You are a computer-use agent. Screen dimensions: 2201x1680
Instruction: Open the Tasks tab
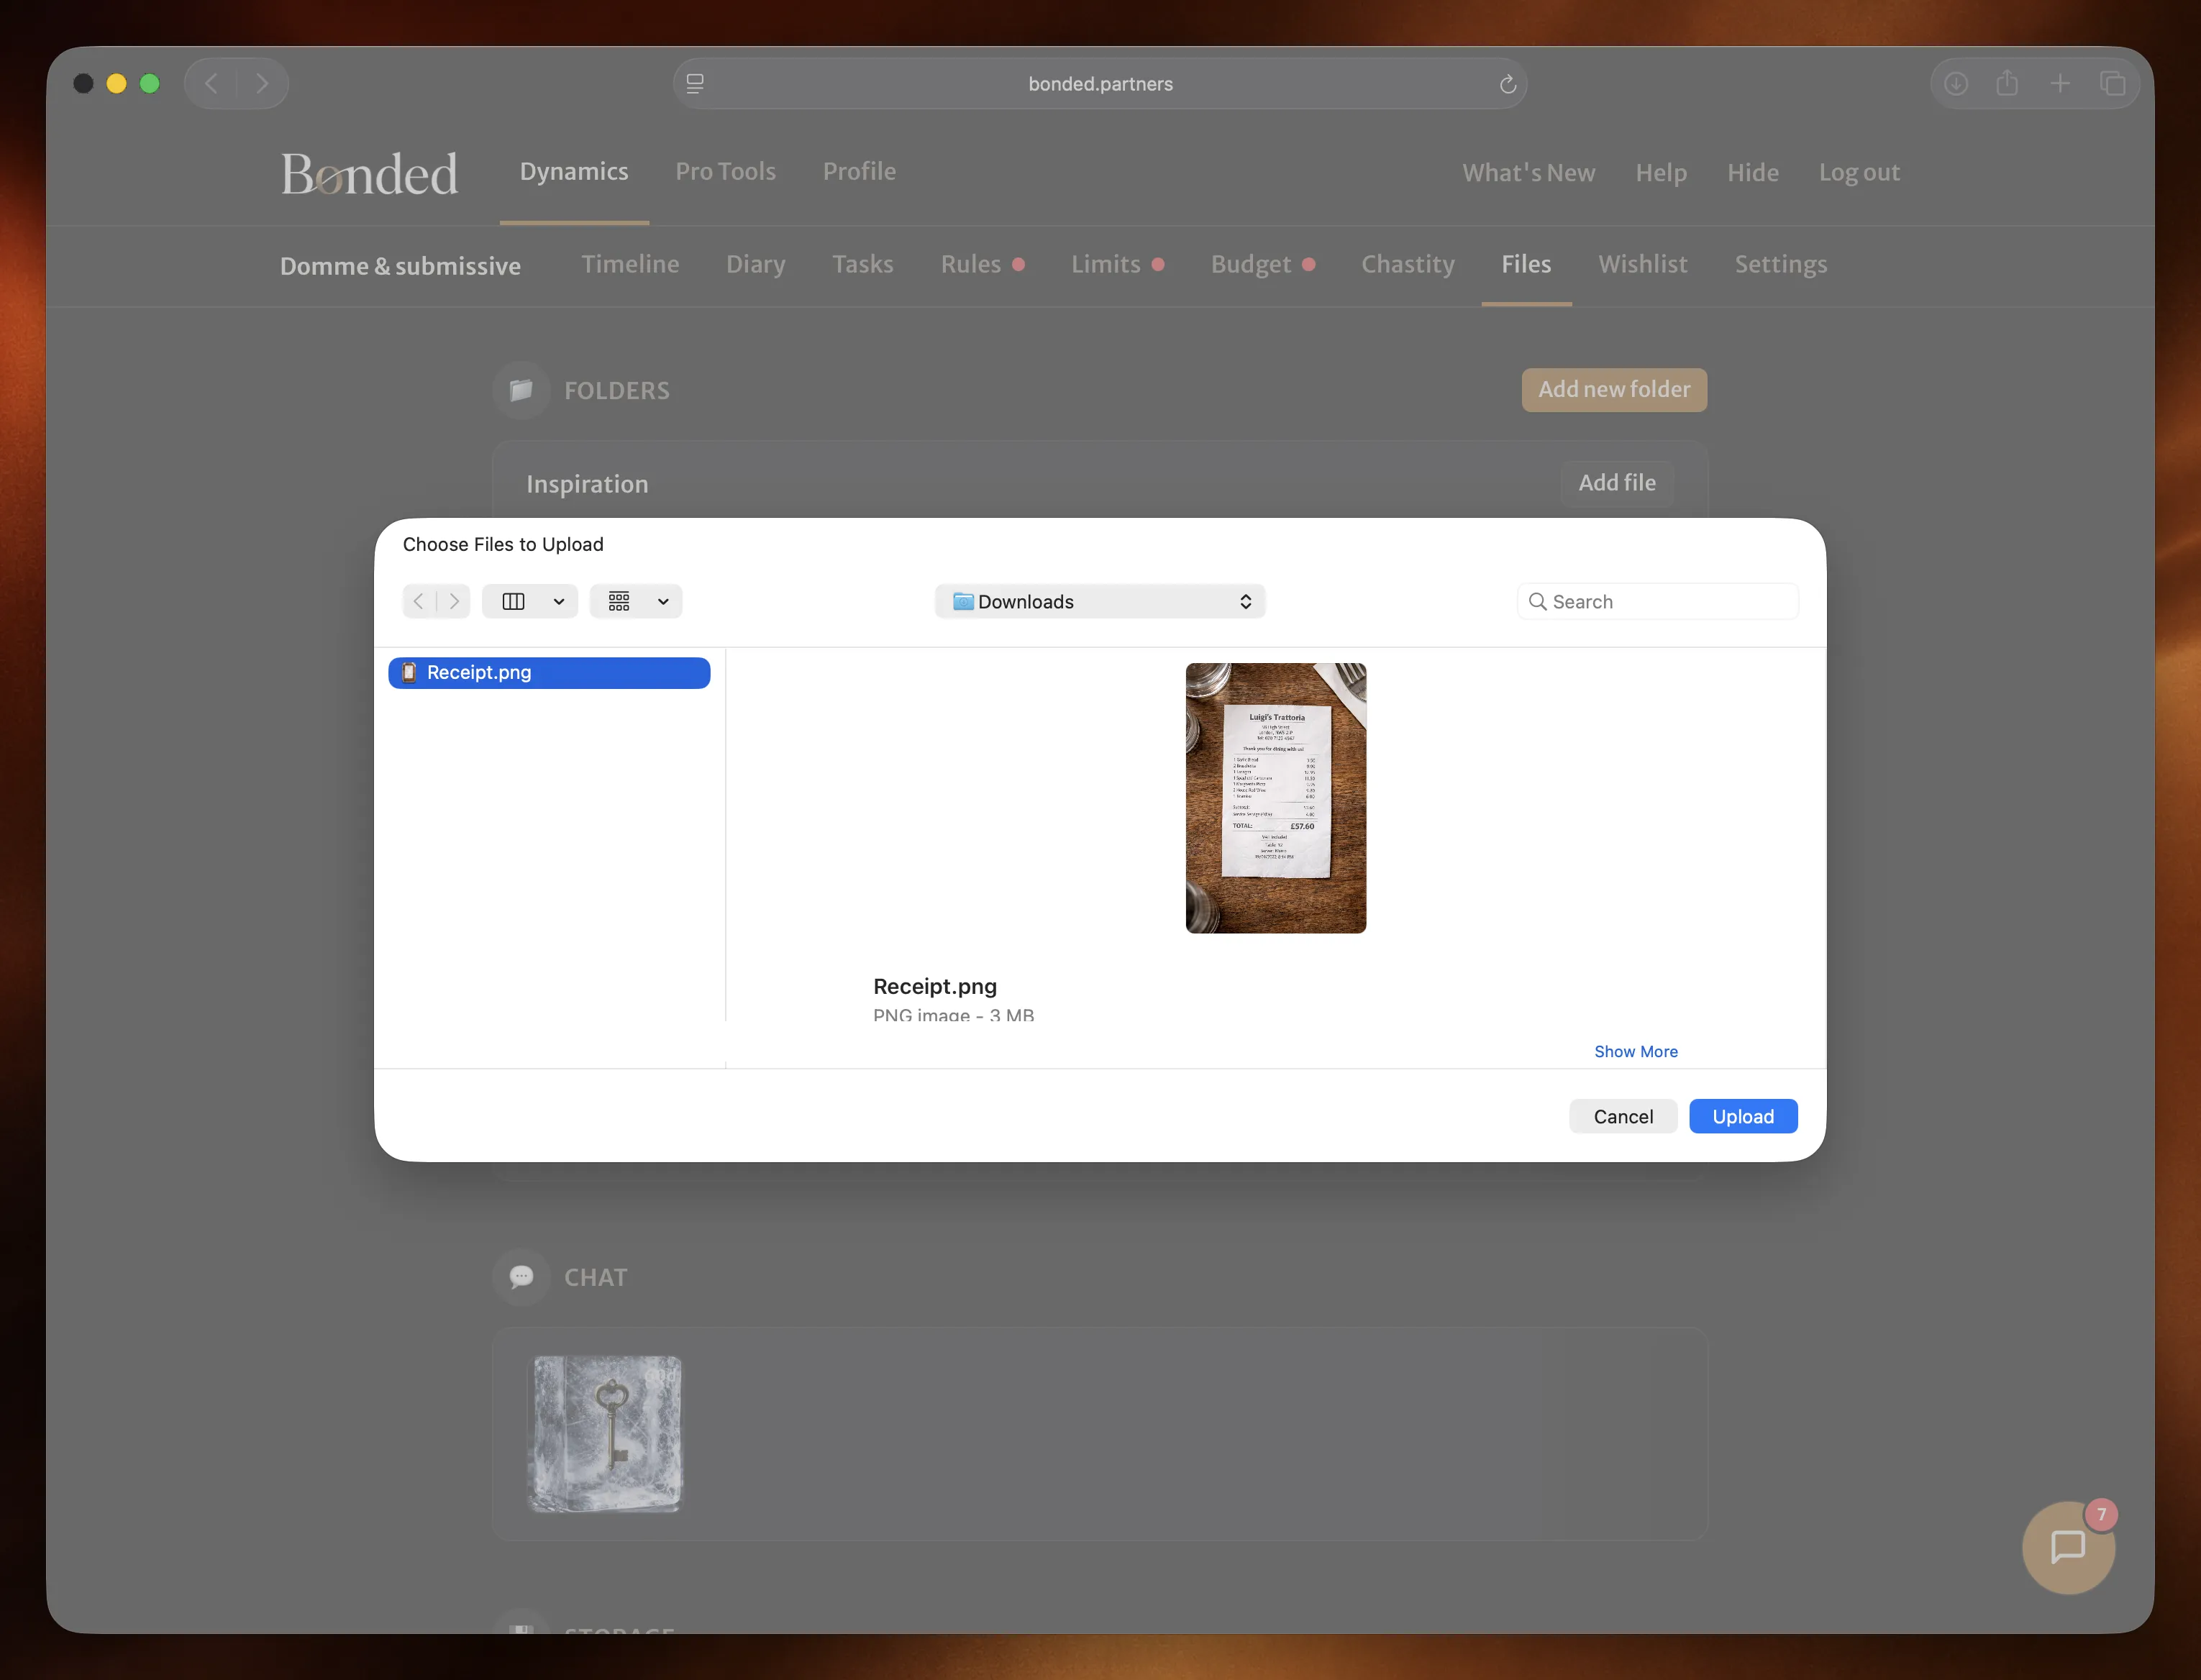click(x=863, y=264)
